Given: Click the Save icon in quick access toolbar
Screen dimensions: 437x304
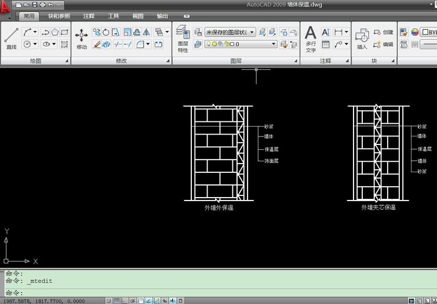Looking at the screenshot, I should [34, 5].
